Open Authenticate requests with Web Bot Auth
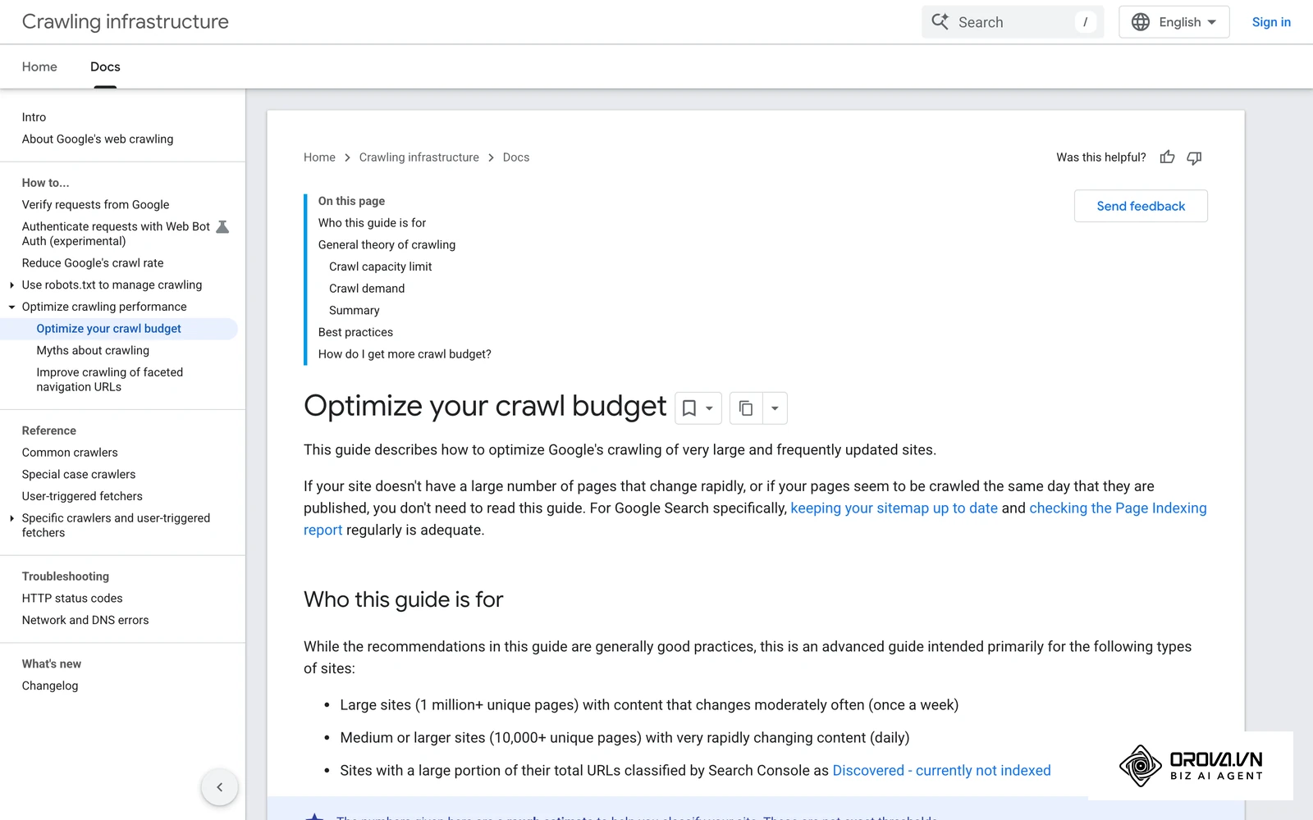 coord(116,234)
